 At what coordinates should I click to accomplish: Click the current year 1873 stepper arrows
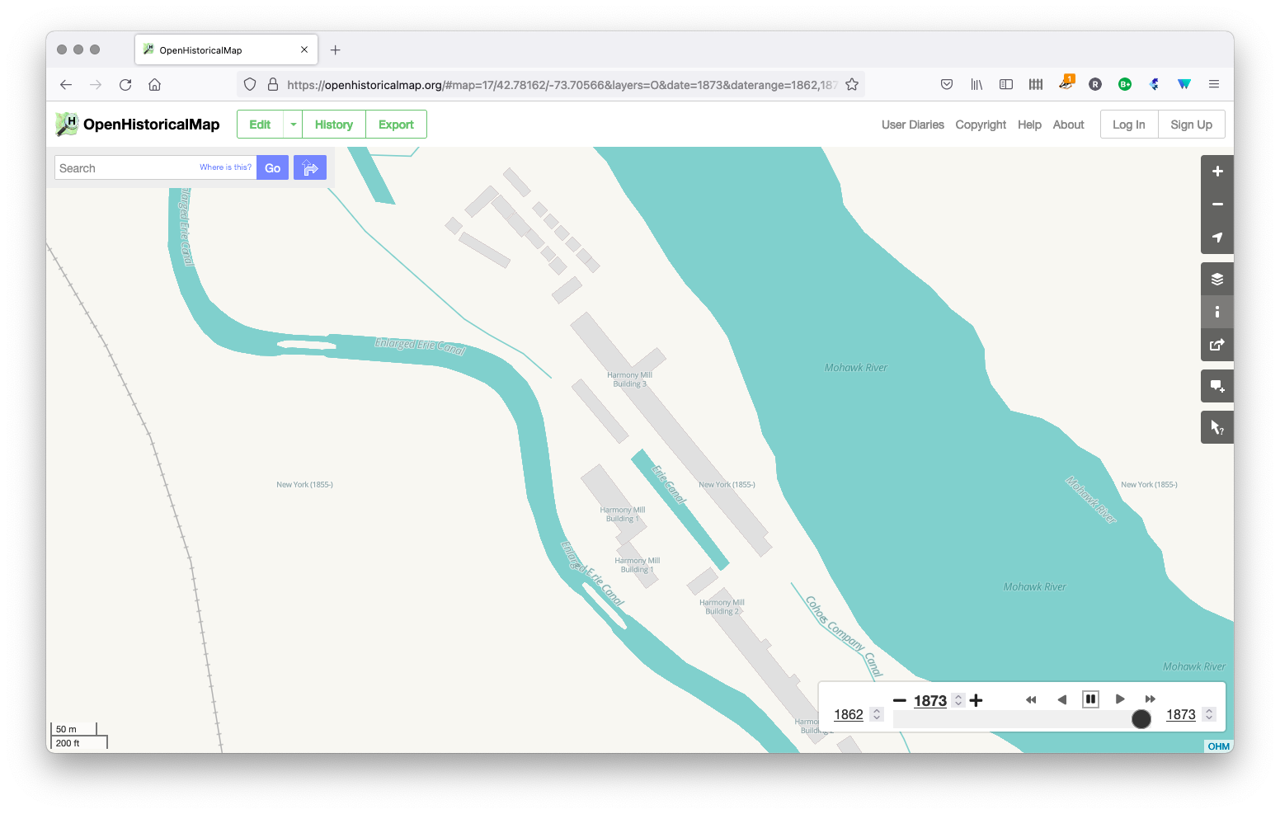coord(958,699)
